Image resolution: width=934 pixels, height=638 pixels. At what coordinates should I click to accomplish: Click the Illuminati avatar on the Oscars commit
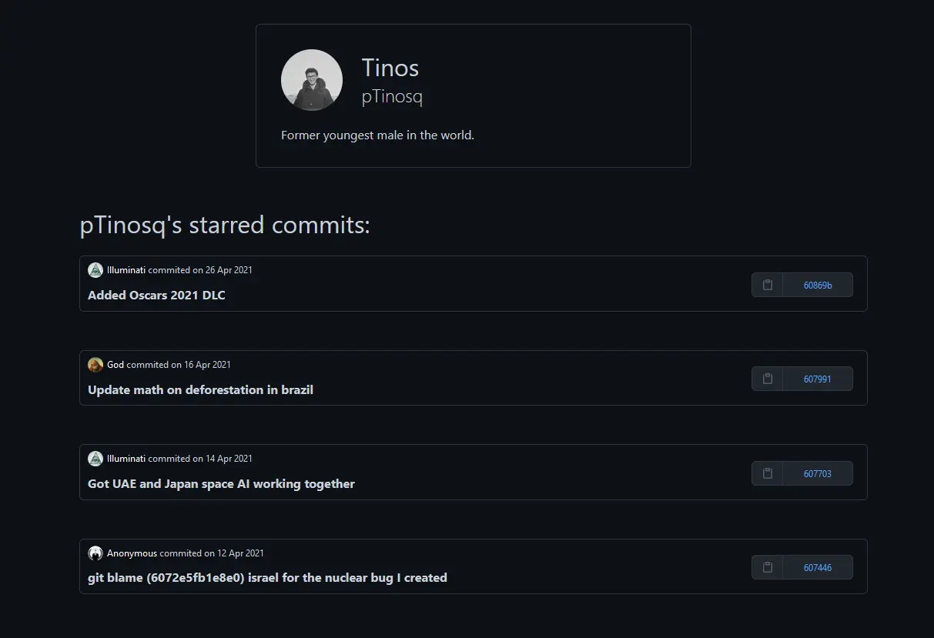95,269
